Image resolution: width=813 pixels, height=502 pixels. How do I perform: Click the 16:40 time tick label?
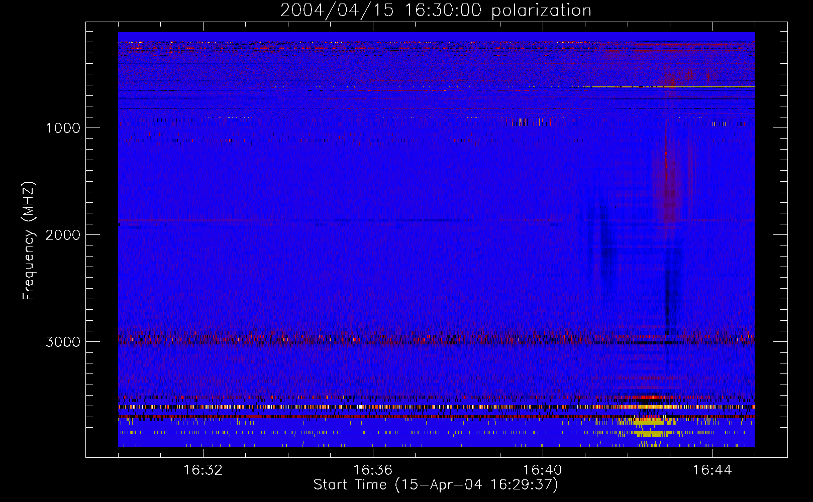coord(543,470)
